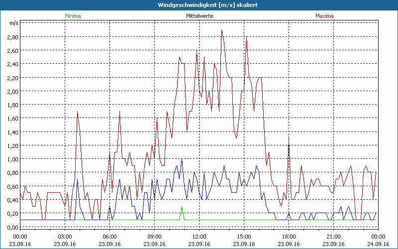This screenshot has height=249, width=398.
Task: Click the green Minima legend label
Action: point(72,16)
